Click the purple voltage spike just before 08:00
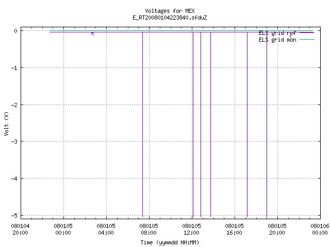The height and width of the screenshot is (247, 330). 143,125
